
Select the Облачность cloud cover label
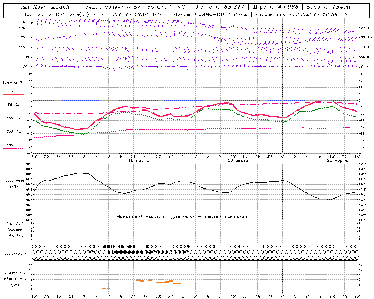(x=15, y=253)
